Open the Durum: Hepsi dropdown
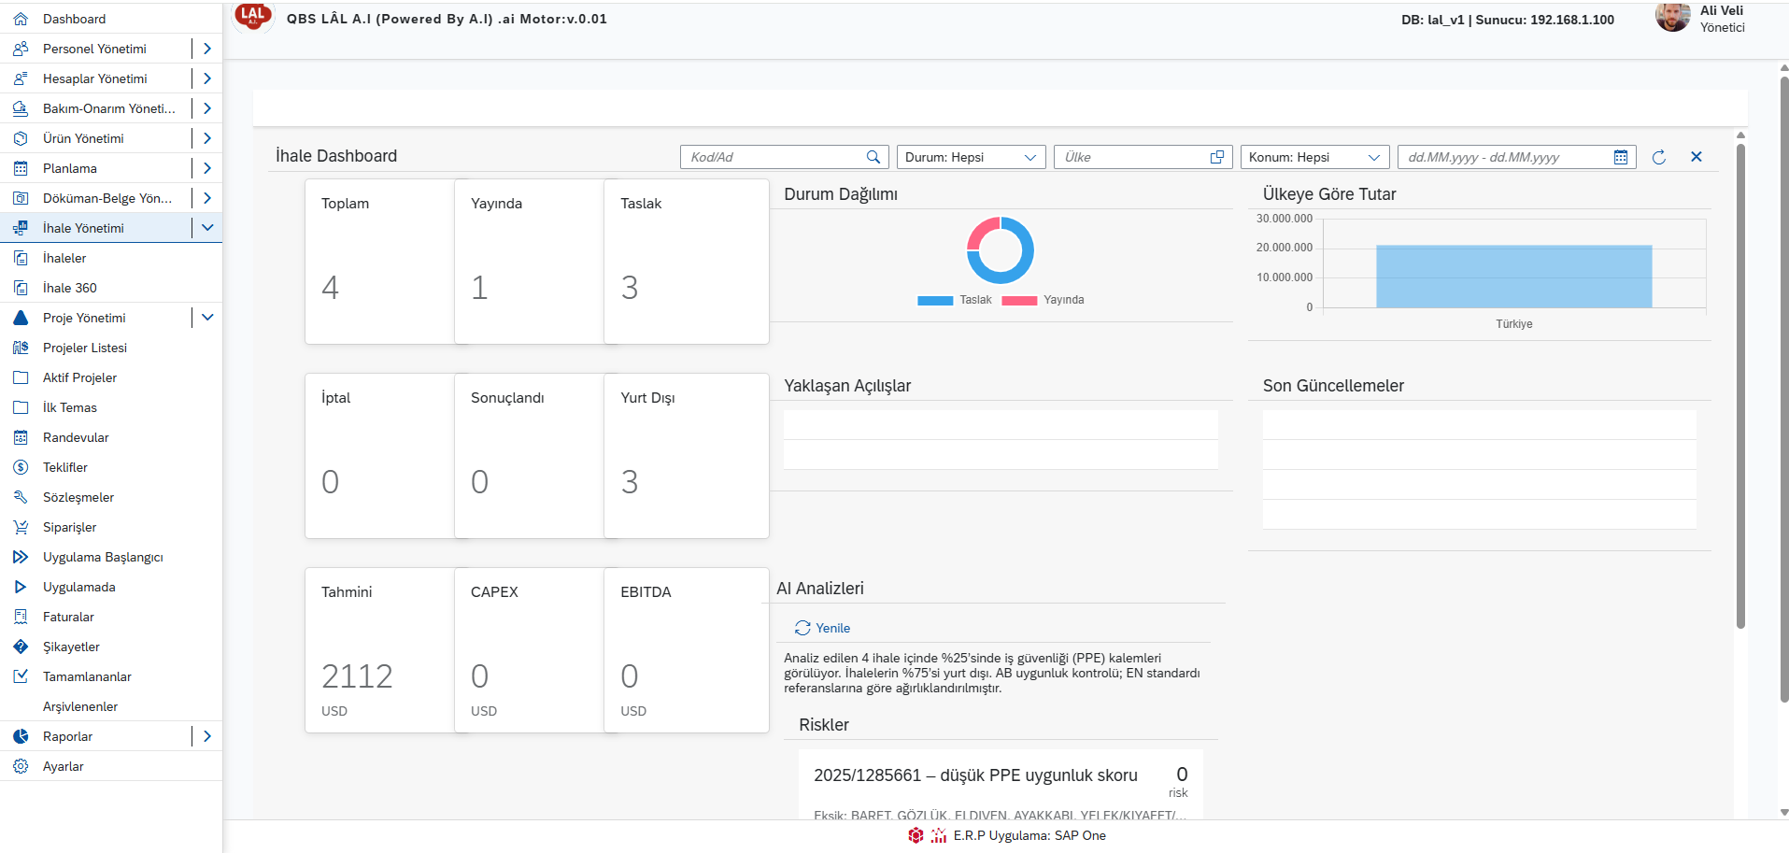 tap(972, 157)
